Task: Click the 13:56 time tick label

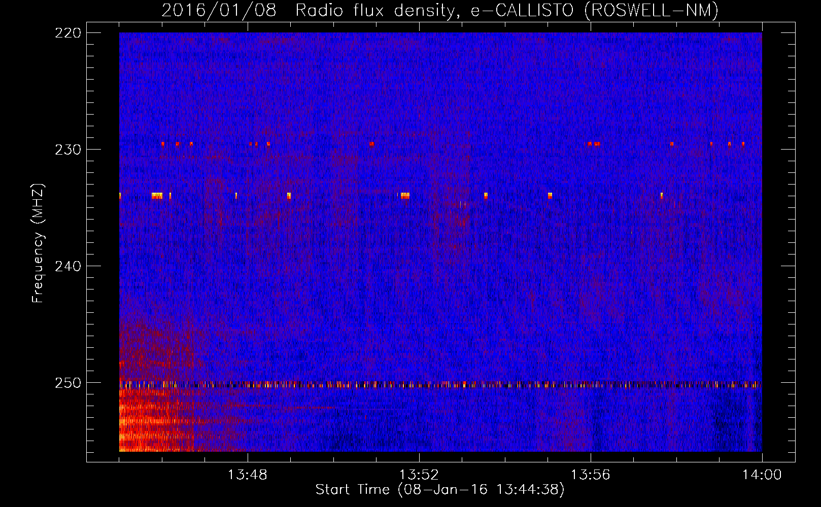Action: (591, 475)
